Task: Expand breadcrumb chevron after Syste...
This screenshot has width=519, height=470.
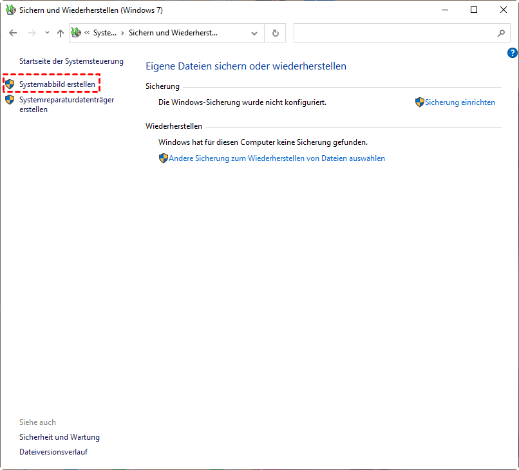Action: pos(122,33)
